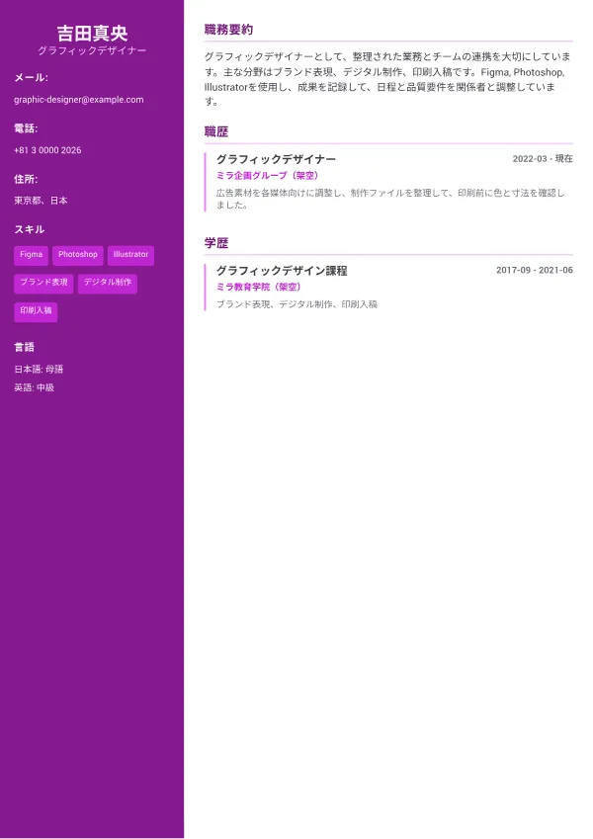Viewport: 593px width, 839px height.
Task: Click the 住所: label
Action: tap(26, 179)
